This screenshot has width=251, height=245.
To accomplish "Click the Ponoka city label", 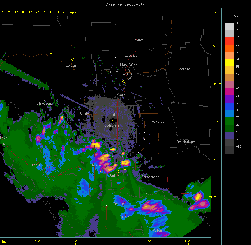I will 140,40.
